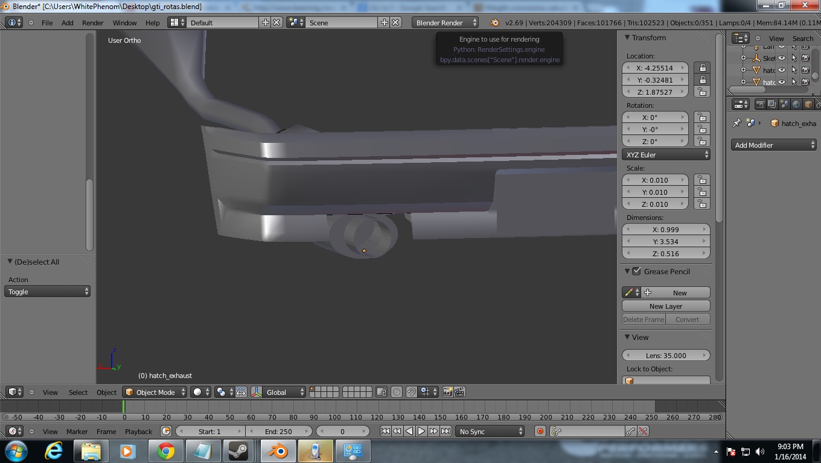
Task: Delete keyframe using crossed key icon
Action: point(643,431)
